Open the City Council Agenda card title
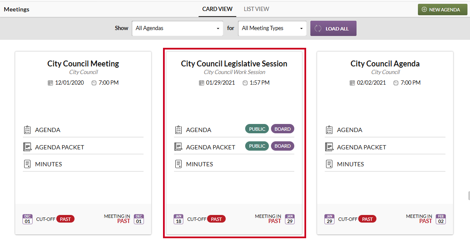 tap(385, 63)
